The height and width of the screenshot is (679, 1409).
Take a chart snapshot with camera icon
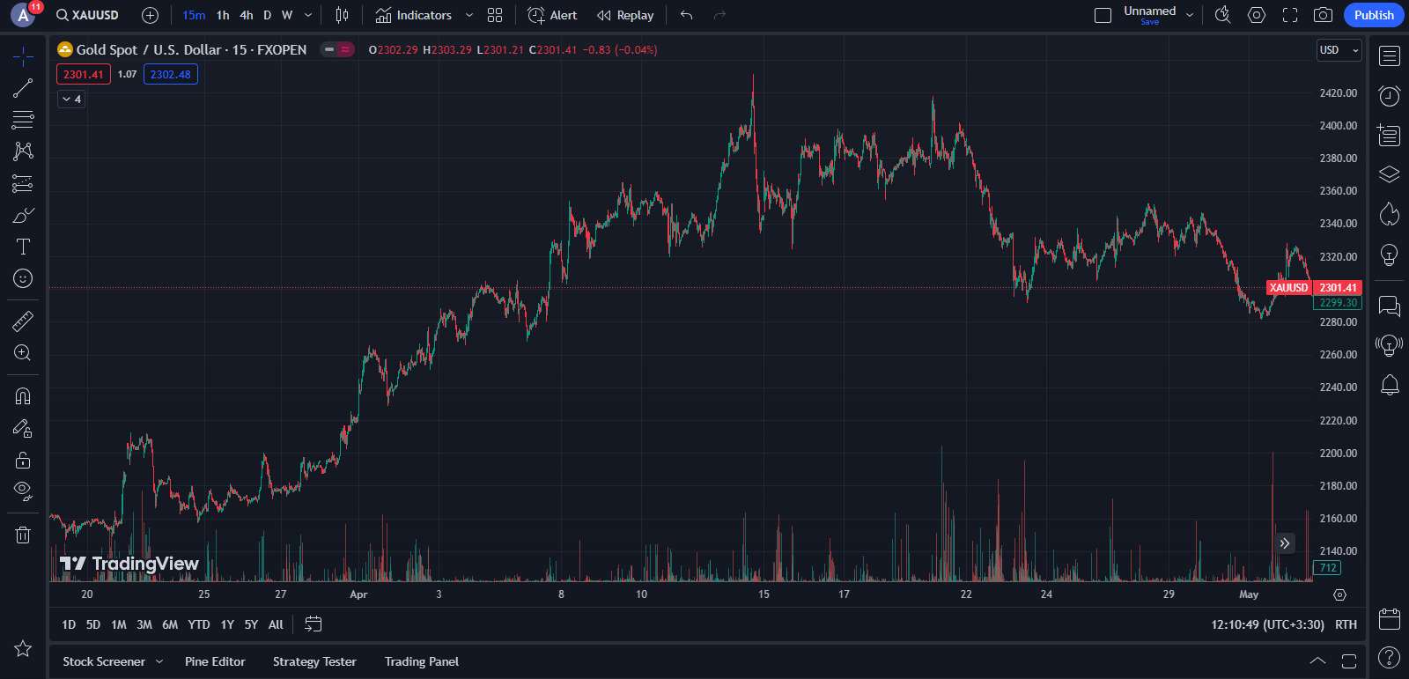[x=1323, y=15]
